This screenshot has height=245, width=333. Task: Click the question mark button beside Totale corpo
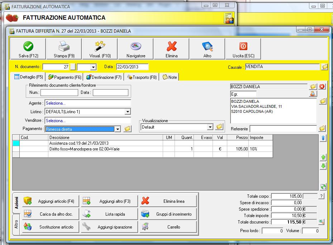321,196
